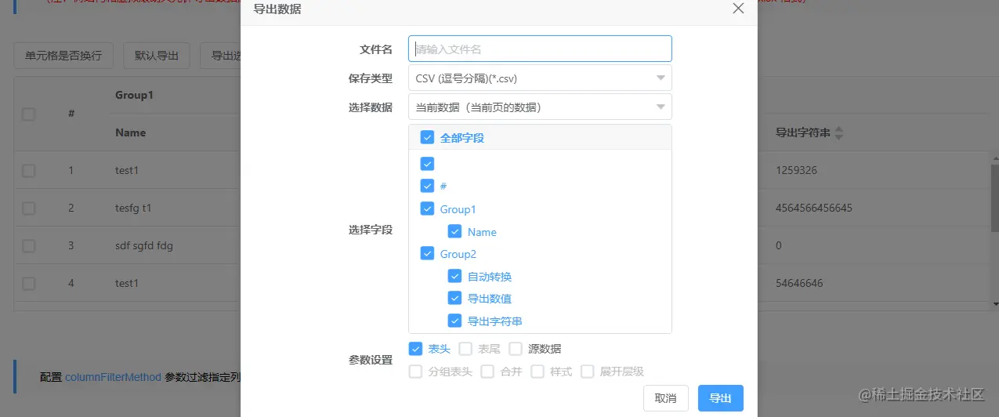Uncheck the # field checkbox
Image resolution: width=999 pixels, height=417 pixels.
pos(427,187)
